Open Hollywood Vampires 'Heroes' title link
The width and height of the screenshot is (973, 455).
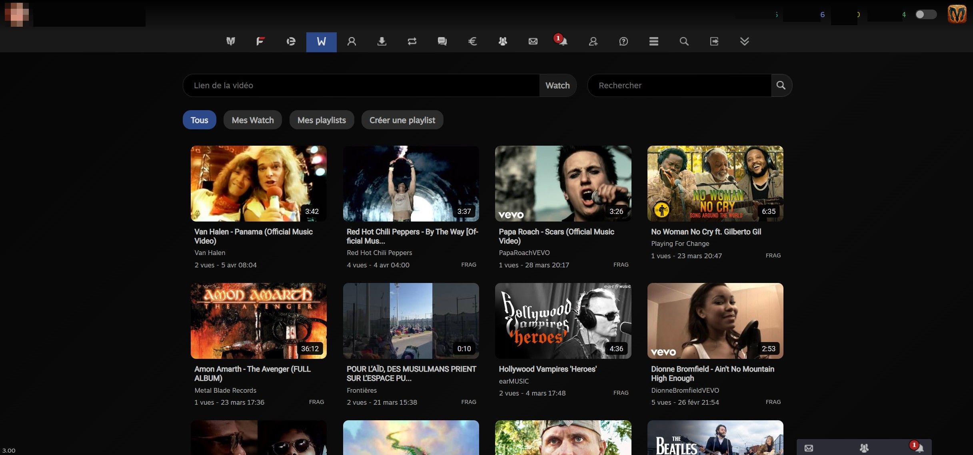click(x=547, y=369)
